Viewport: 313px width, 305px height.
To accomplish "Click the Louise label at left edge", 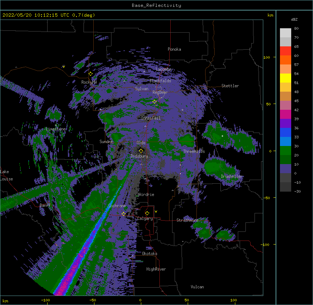I will 7,179.
